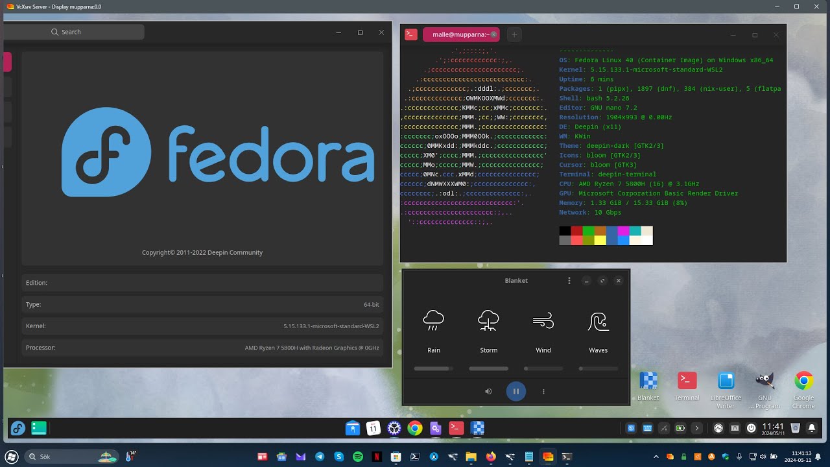Viewport: 830px width, 467px height.
Task: Open the Windows Start button
Action: pos(10,457)
